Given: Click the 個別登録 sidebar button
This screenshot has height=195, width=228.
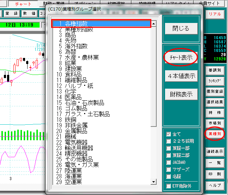Looking at the screenshot, I should coord(215,91).
